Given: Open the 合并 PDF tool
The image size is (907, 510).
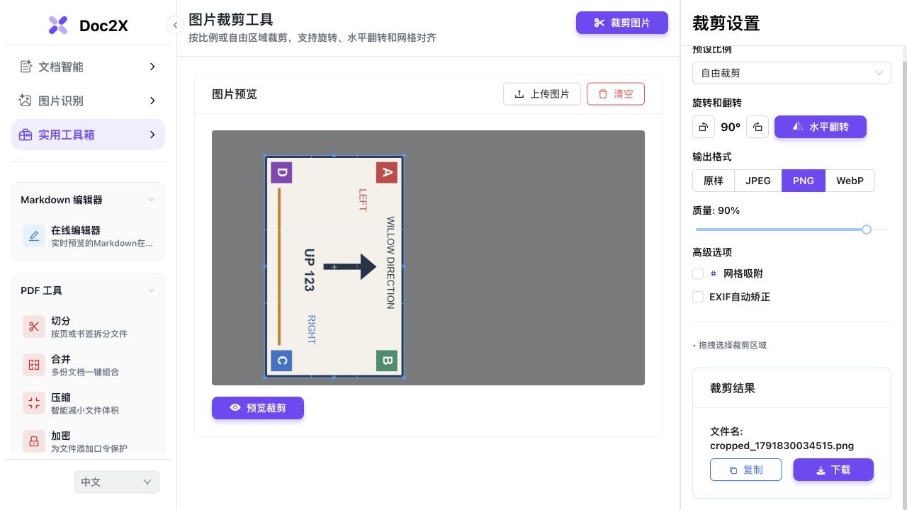Looking at the screenshot, I should (x=89, y=365).
